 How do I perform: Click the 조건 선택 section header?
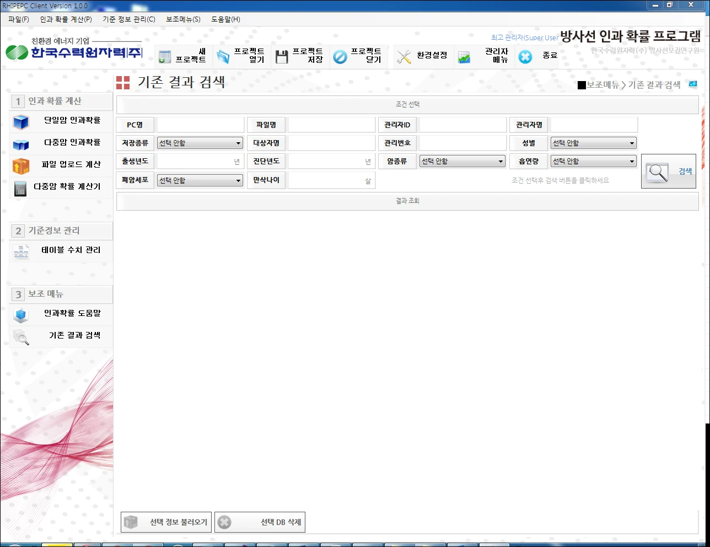point(407,104)
